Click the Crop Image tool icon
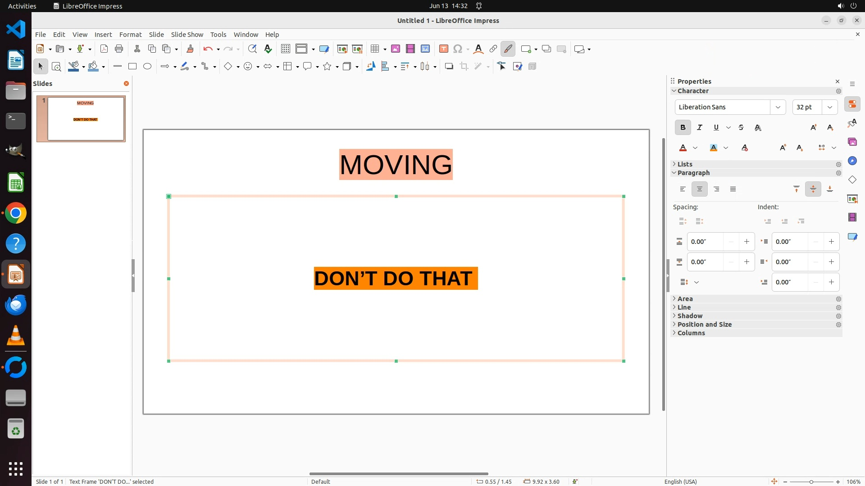Image resolution: width=865 pixels, height=486 pixels. coord(464,67)
